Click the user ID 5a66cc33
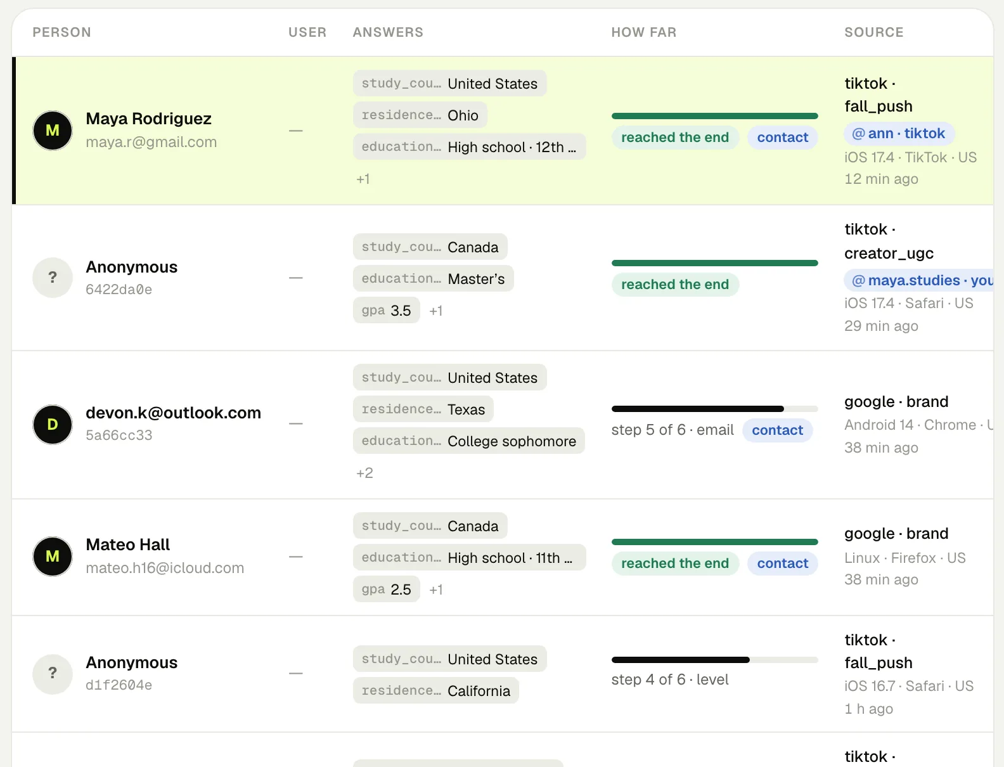1004x767 pixels. [x=119, y=435]
